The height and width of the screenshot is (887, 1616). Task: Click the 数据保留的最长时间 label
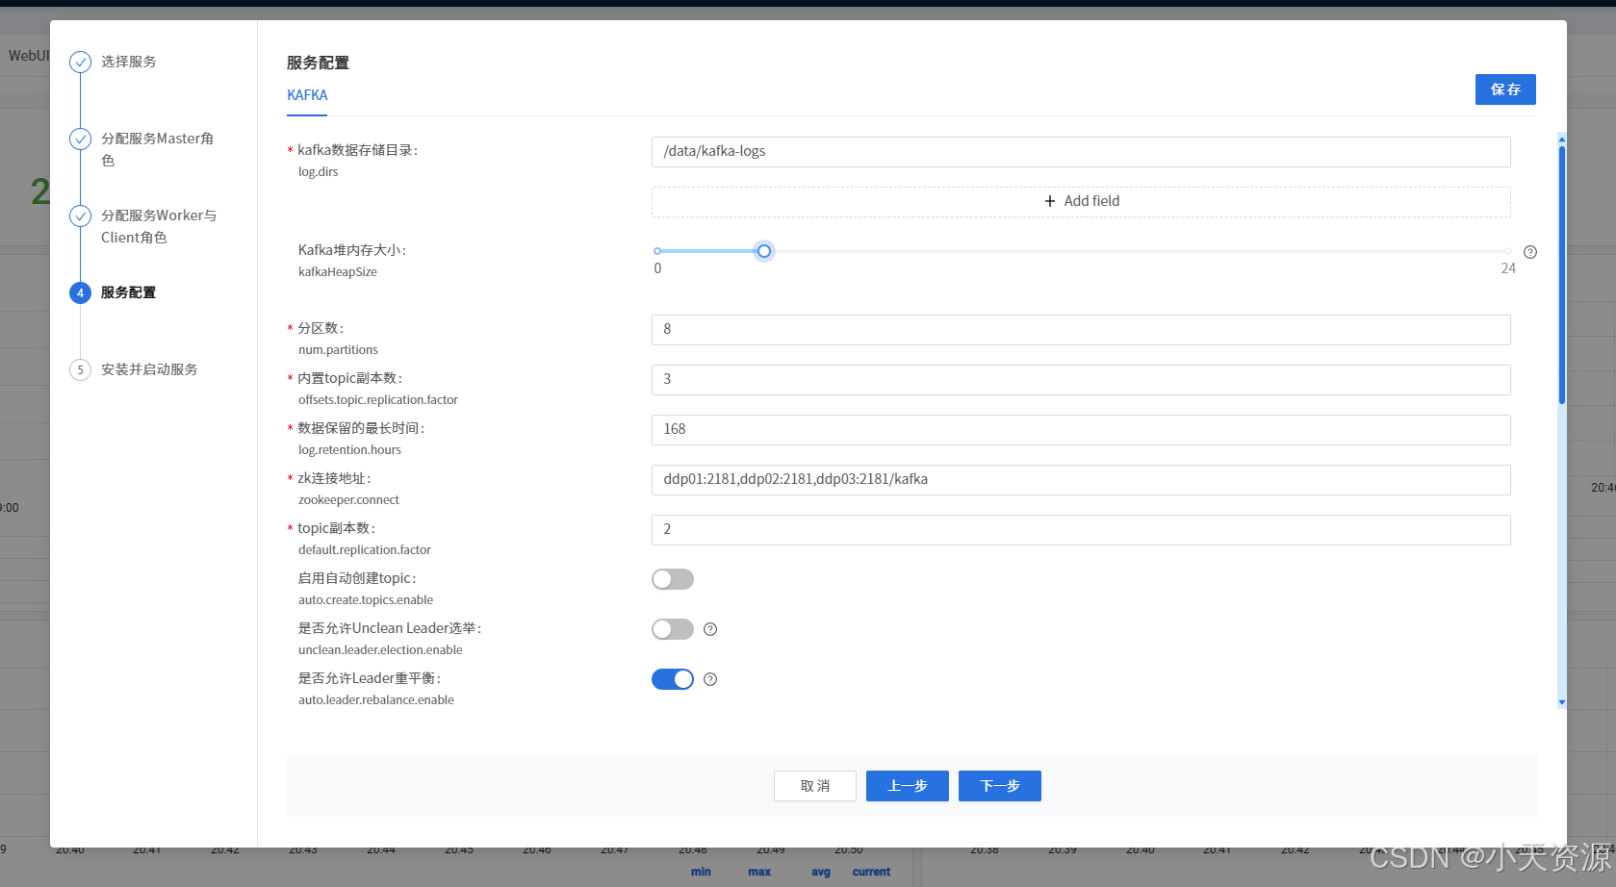[x=361, y=428]
